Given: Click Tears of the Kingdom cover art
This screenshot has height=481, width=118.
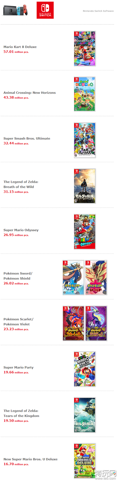Looking at the screenshot, I should tap(85, 415).
